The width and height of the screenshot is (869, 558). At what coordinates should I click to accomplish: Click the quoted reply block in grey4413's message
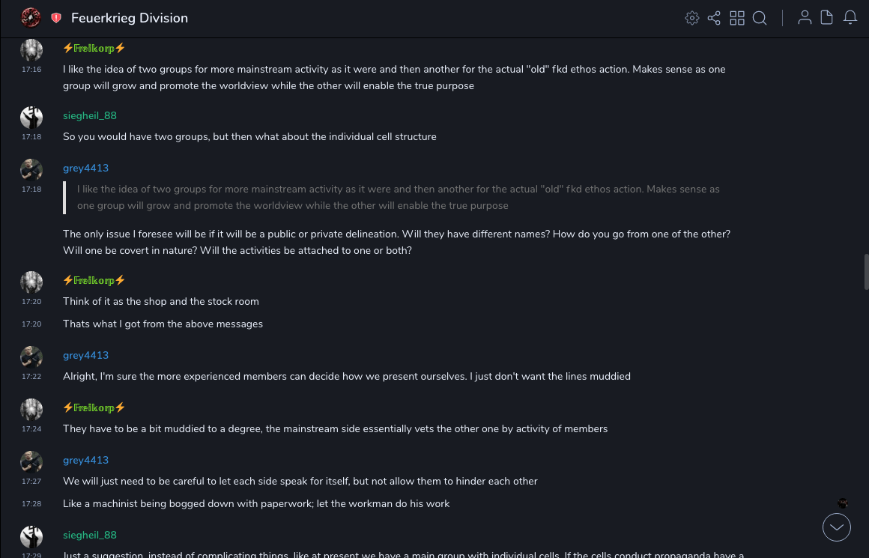click(398, 197)
